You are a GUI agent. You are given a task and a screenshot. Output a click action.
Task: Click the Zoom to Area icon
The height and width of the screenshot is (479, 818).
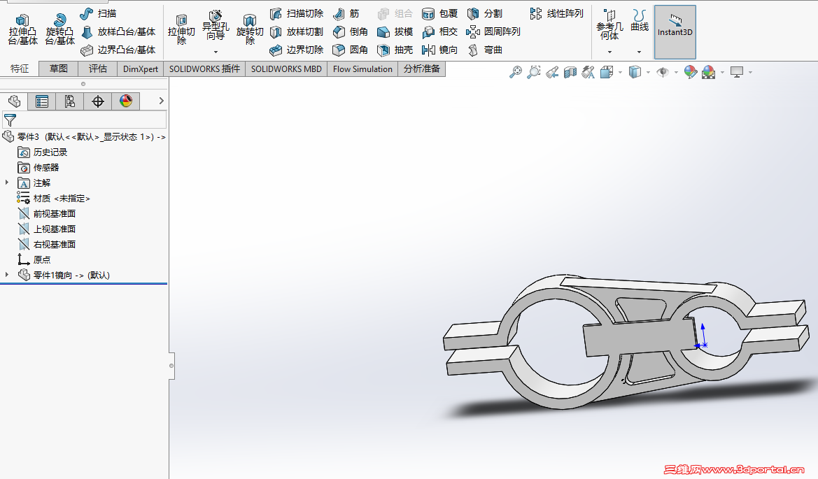534,72
